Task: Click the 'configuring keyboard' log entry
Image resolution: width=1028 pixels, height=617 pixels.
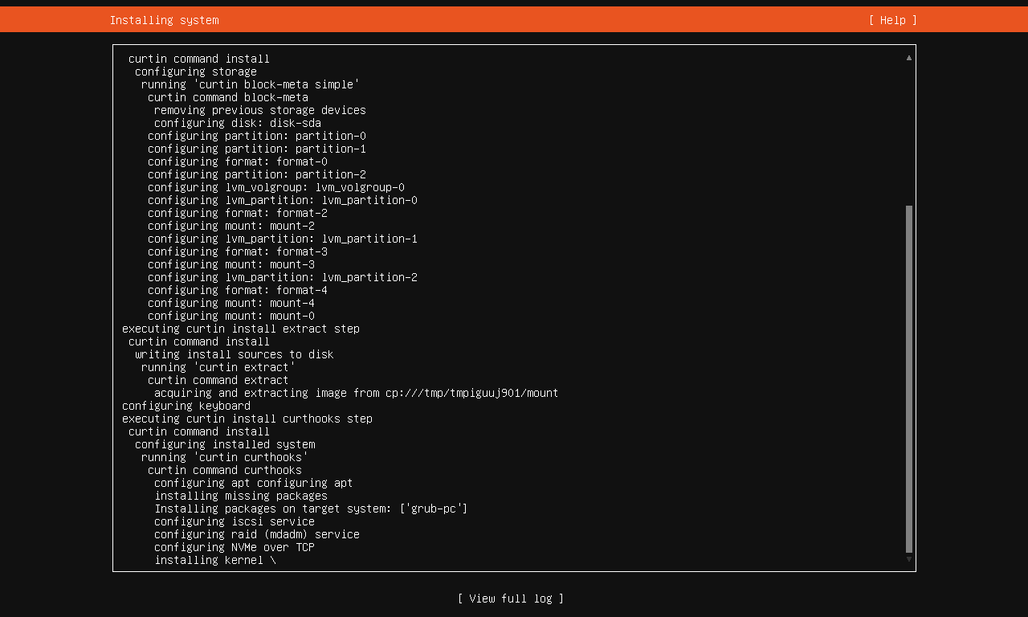Action: click(186, 406)
